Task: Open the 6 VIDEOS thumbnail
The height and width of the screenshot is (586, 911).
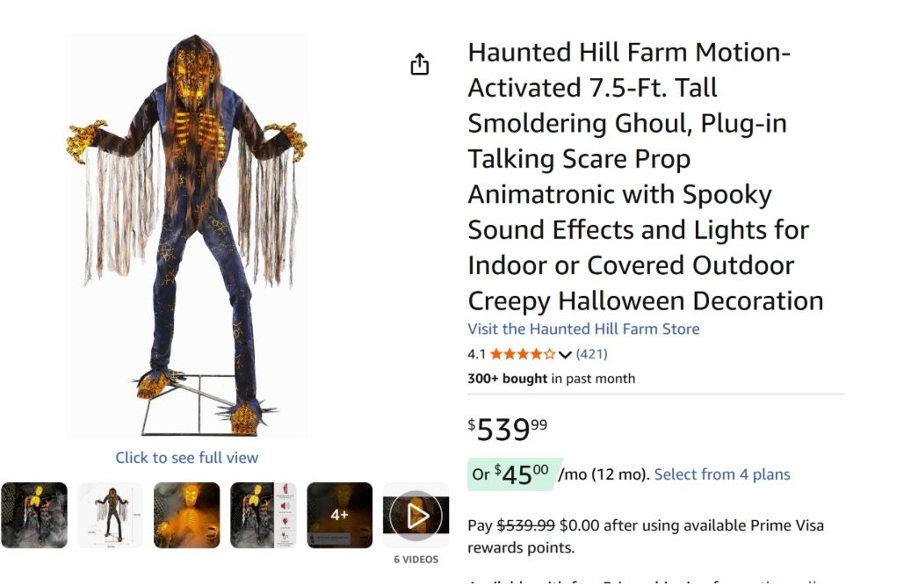Action: pos(417,517)
